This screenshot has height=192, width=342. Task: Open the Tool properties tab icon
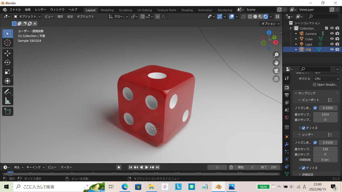287,78
